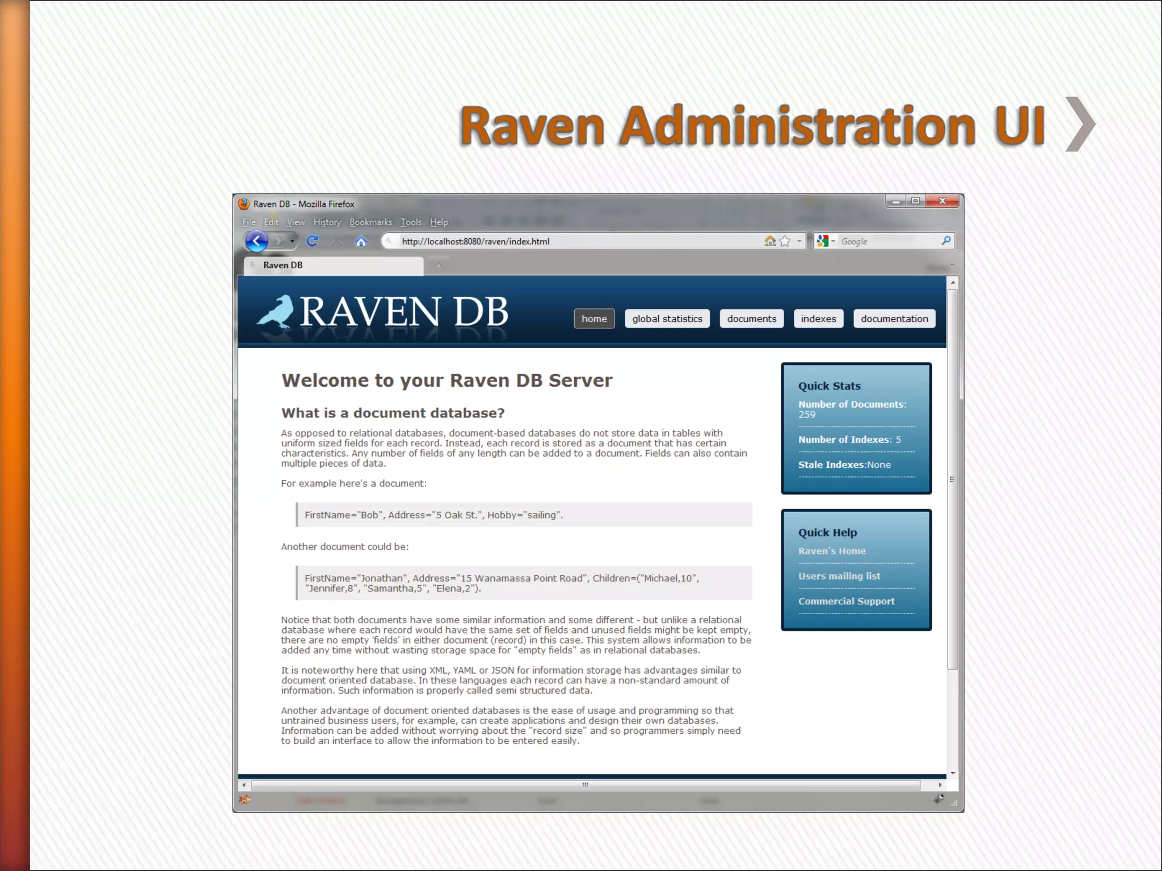Open the indexes page button
Viewport: 1162px width, 871px height.
[818, 319]
